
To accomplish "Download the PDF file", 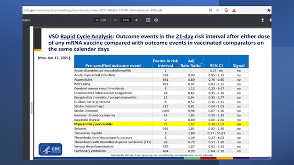I will point(262,20).
